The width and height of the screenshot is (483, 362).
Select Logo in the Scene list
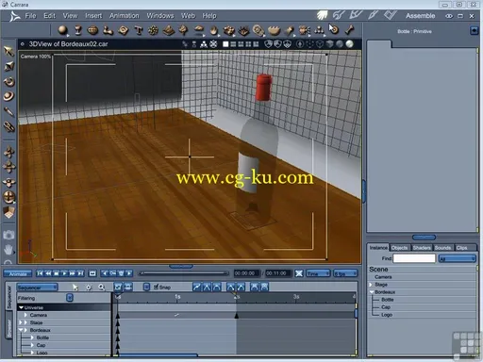click(387, 315)
